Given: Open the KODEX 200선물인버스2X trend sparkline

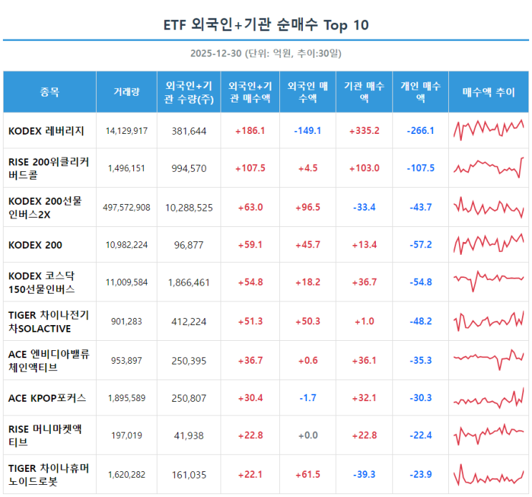Looking at the screenshot, I should tap(488, 207).
